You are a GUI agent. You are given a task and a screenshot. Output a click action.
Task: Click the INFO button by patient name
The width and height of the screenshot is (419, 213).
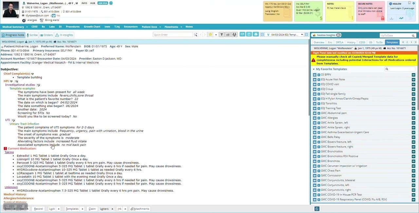(x=84, y=3)
